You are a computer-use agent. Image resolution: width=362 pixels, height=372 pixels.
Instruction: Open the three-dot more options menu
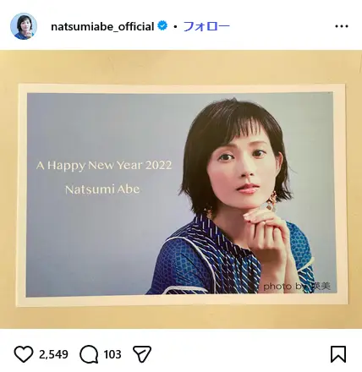(342, 26)
